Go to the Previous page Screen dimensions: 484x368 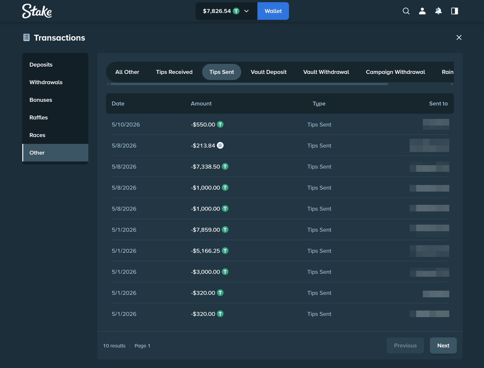point(405,345)
